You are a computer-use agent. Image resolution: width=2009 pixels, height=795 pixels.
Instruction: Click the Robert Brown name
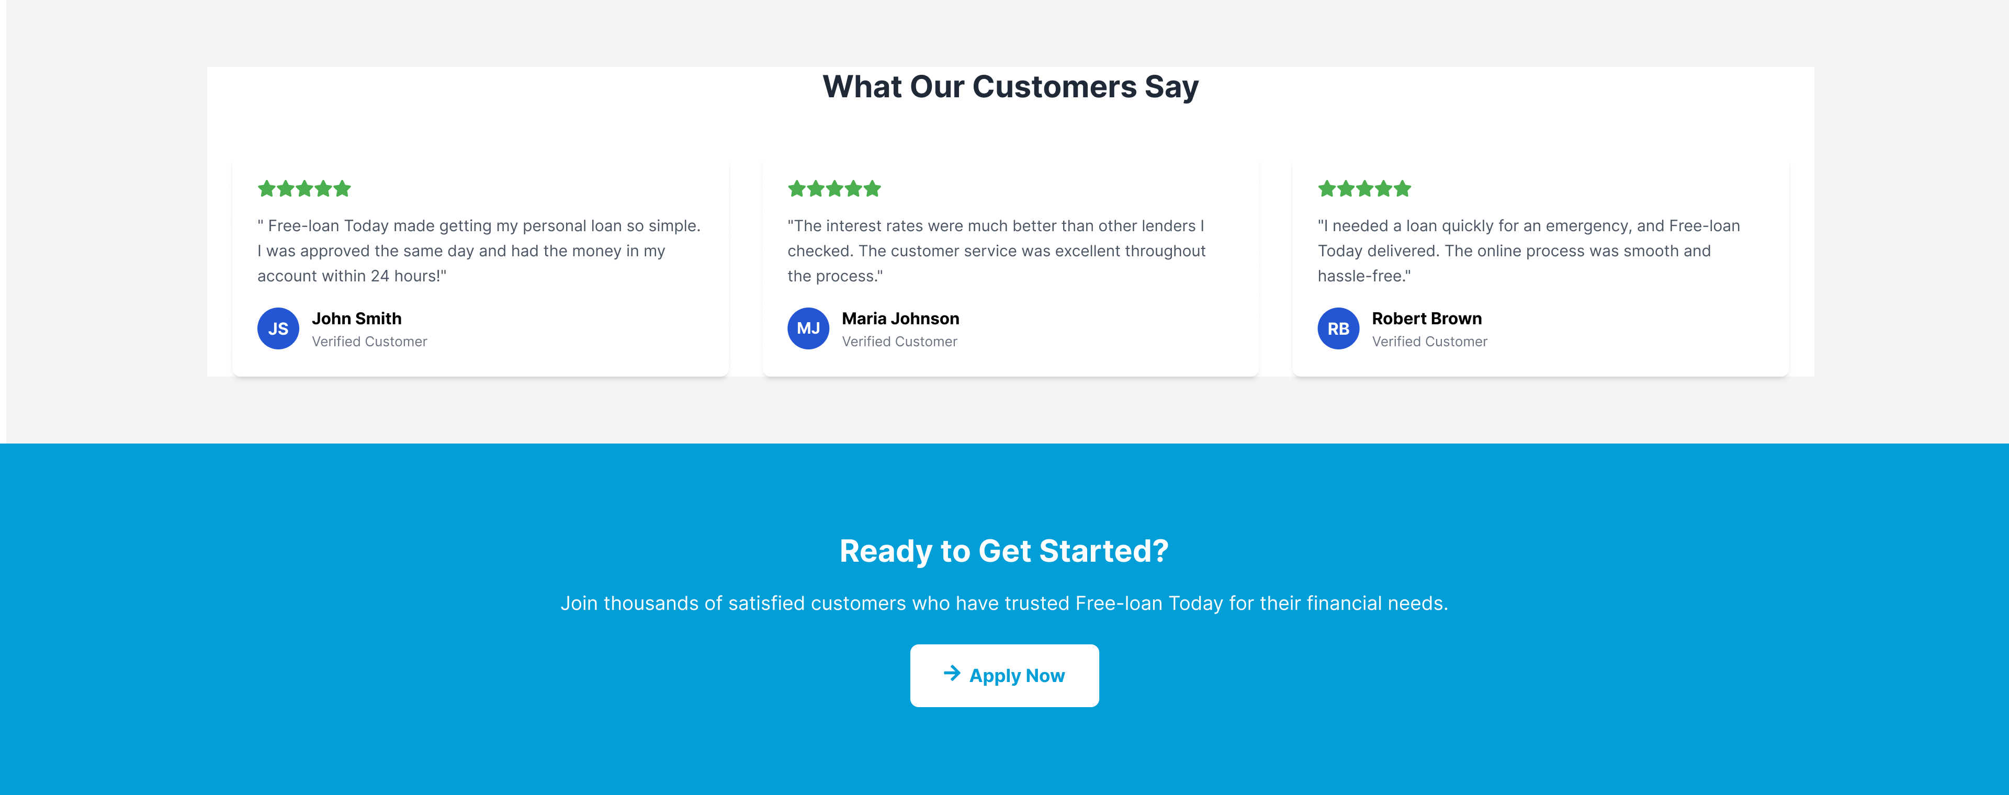tap(1426, 319)
